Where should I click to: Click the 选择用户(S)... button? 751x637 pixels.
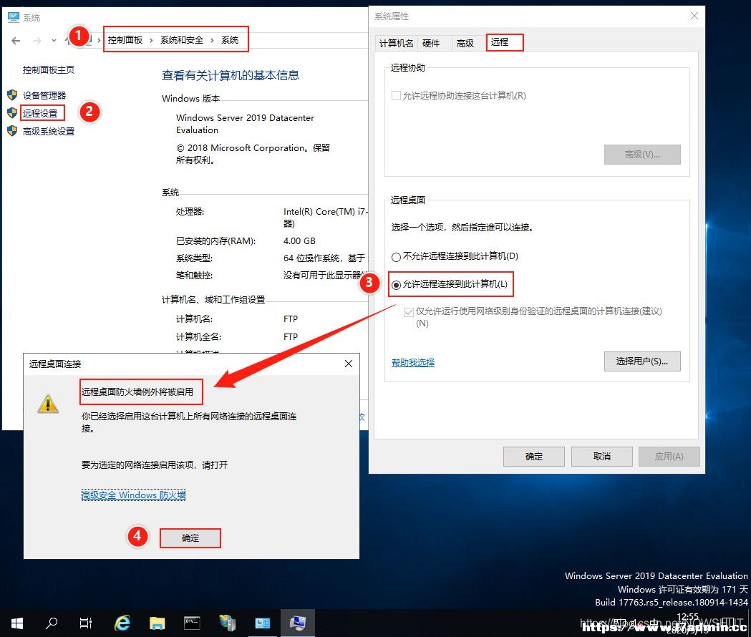[x=641, y=361]
